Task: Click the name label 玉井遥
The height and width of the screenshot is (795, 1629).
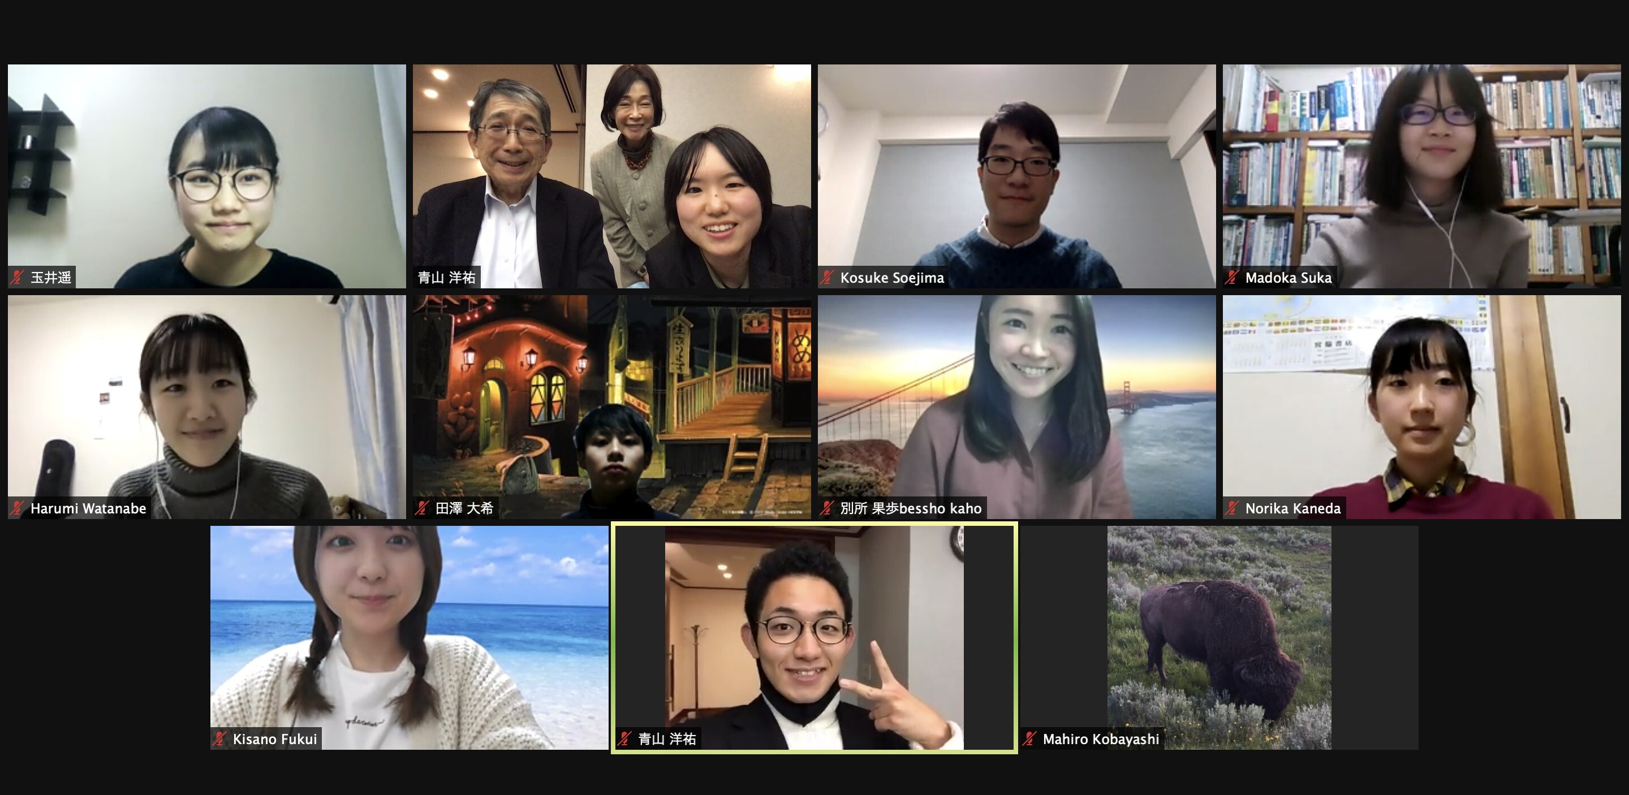Action: pyautogui.click(x=51, y=278)
